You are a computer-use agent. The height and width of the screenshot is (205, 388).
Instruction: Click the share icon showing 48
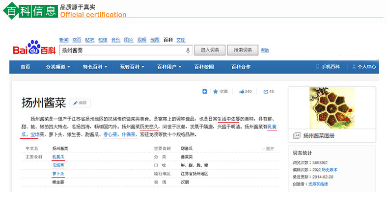266,92
